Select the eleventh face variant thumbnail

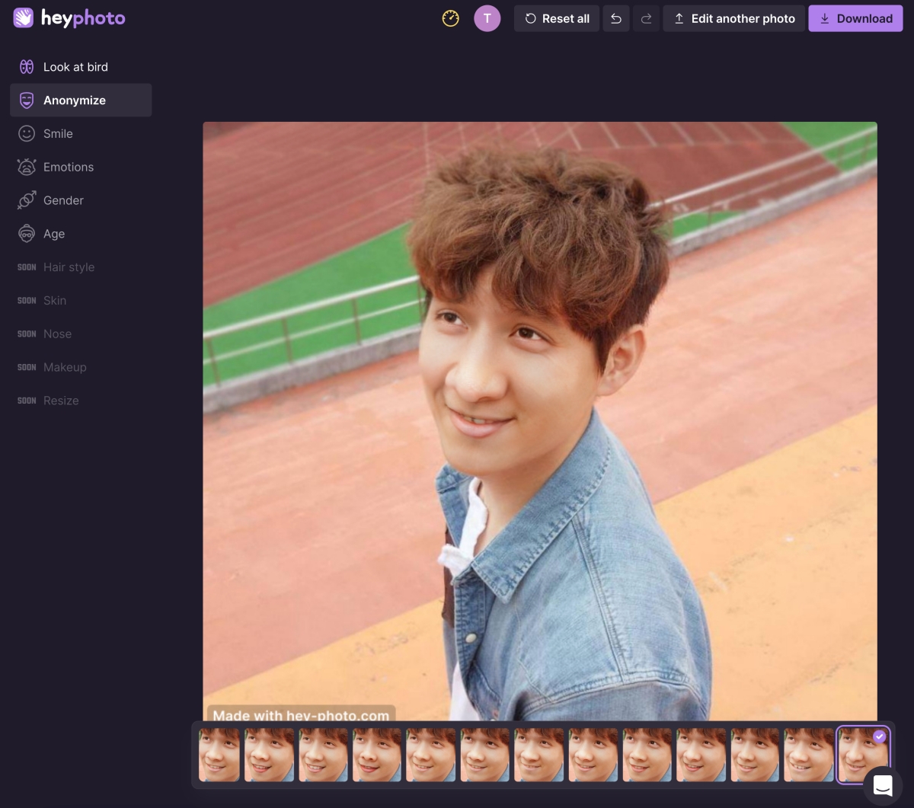coord(756,755)
